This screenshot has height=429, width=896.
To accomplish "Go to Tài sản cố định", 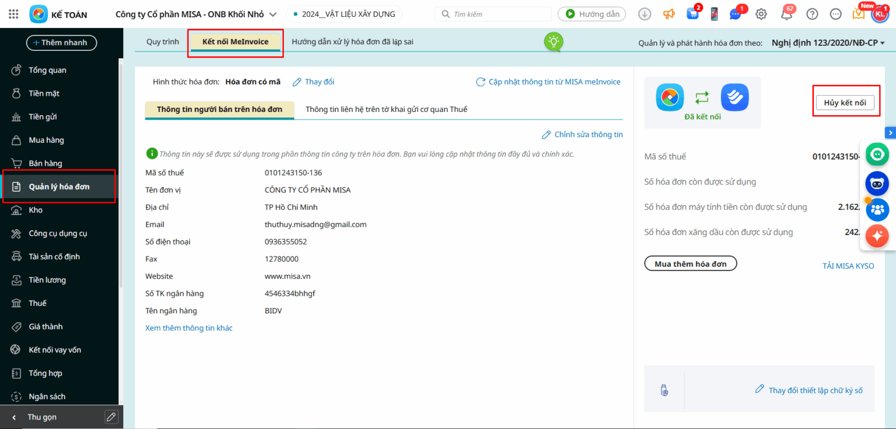I will pyautogui.click(x=59, y=257).
